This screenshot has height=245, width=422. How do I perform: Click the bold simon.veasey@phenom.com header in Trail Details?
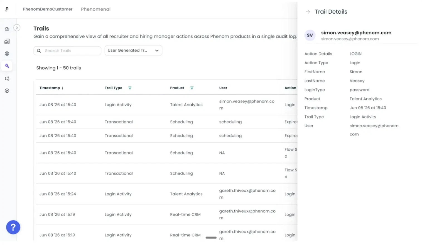pyautogui.click(x=356, y=33)
